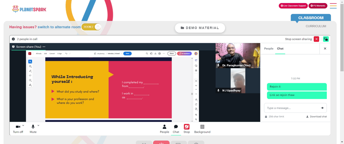Image resolution: width=344 pixels, height=144 pixels.
Task: Open the call settings gear icon
Action: pyautogui.click(x=13, y=39)
